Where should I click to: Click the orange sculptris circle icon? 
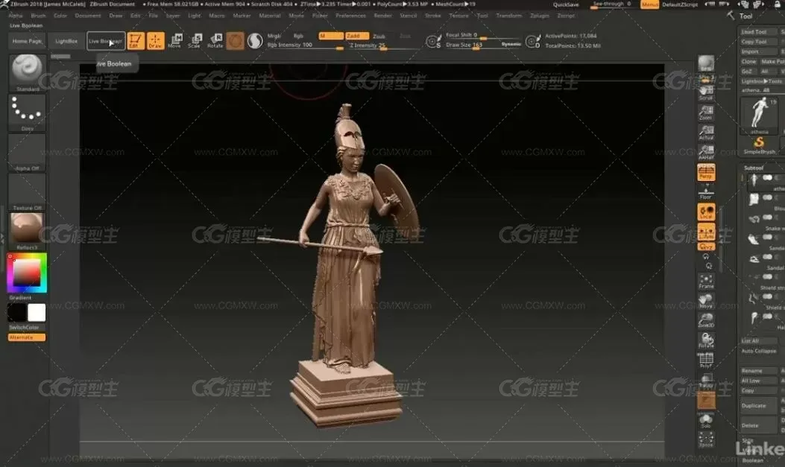tap(235, 40)
